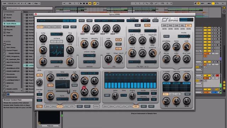Image resolution: width=227 pixels, height=128 pixels.
Task: Switch to the ARP tab
Action: coord(136,106)
